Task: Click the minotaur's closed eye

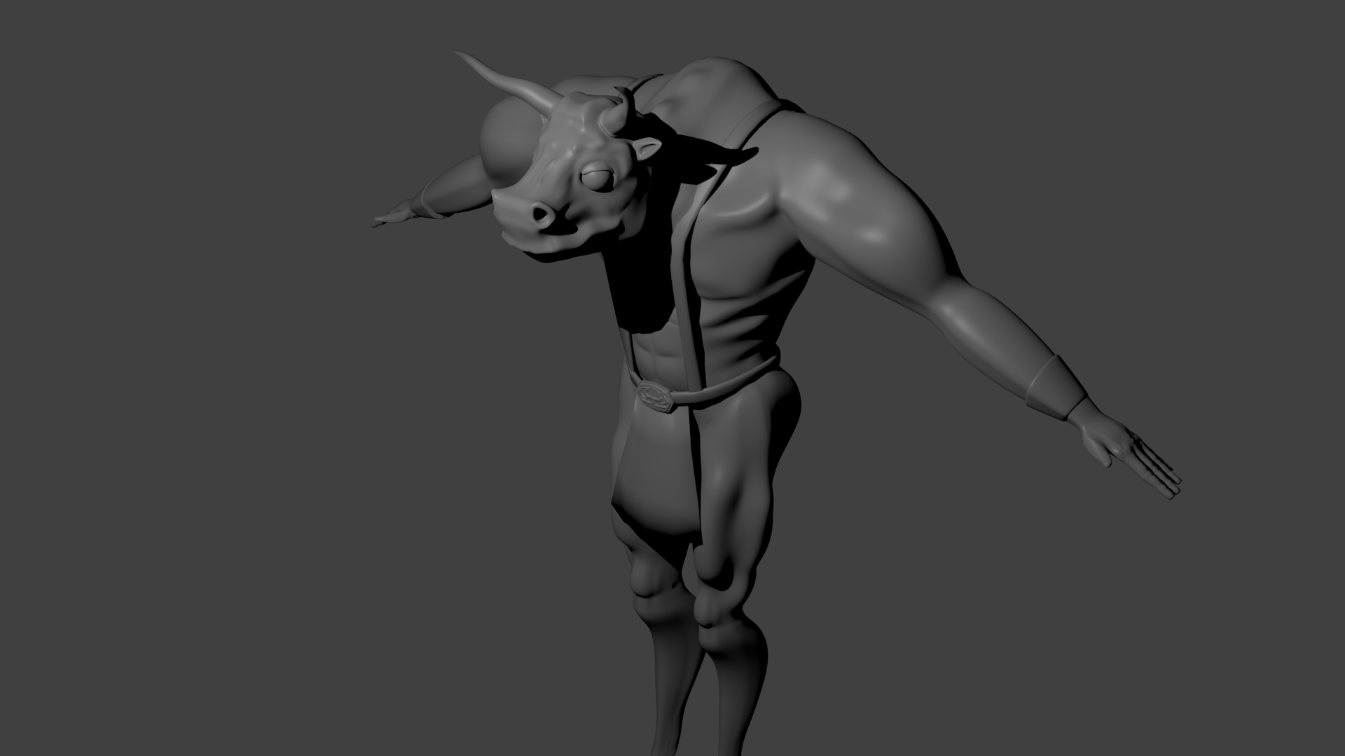Action: coord(598,178)
